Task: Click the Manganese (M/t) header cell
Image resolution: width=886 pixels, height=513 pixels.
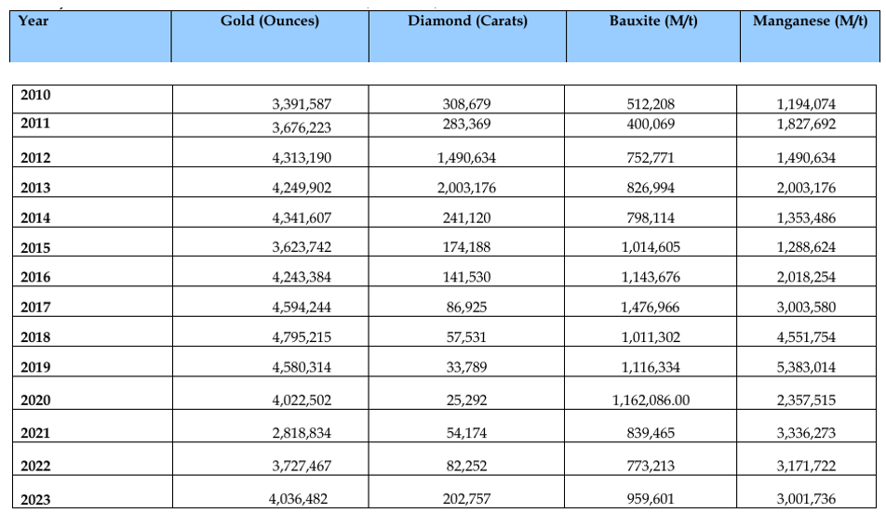Action: coord(806,21)
